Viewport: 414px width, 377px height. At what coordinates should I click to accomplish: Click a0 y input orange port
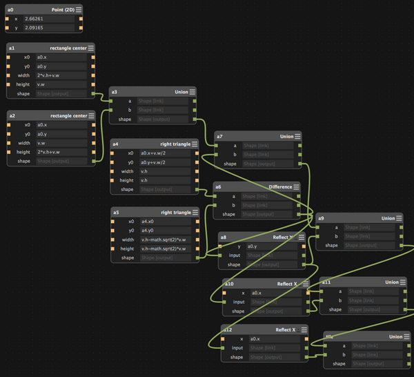coord(7,28)
